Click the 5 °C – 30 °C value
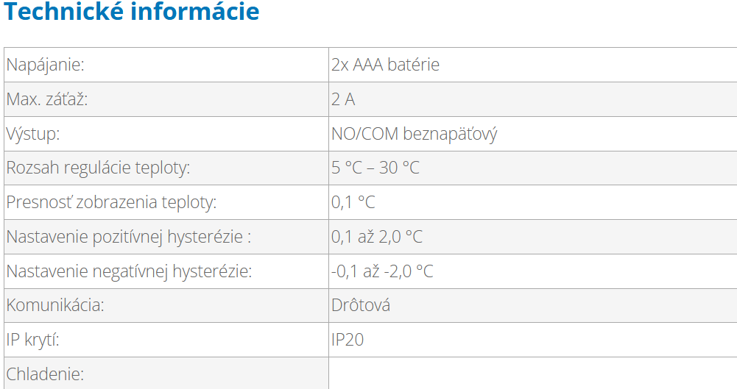 [x=375, y=168]
